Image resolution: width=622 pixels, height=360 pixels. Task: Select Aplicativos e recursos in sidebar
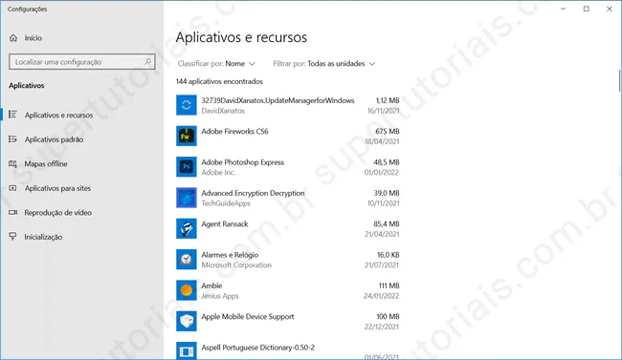point(81,115)
